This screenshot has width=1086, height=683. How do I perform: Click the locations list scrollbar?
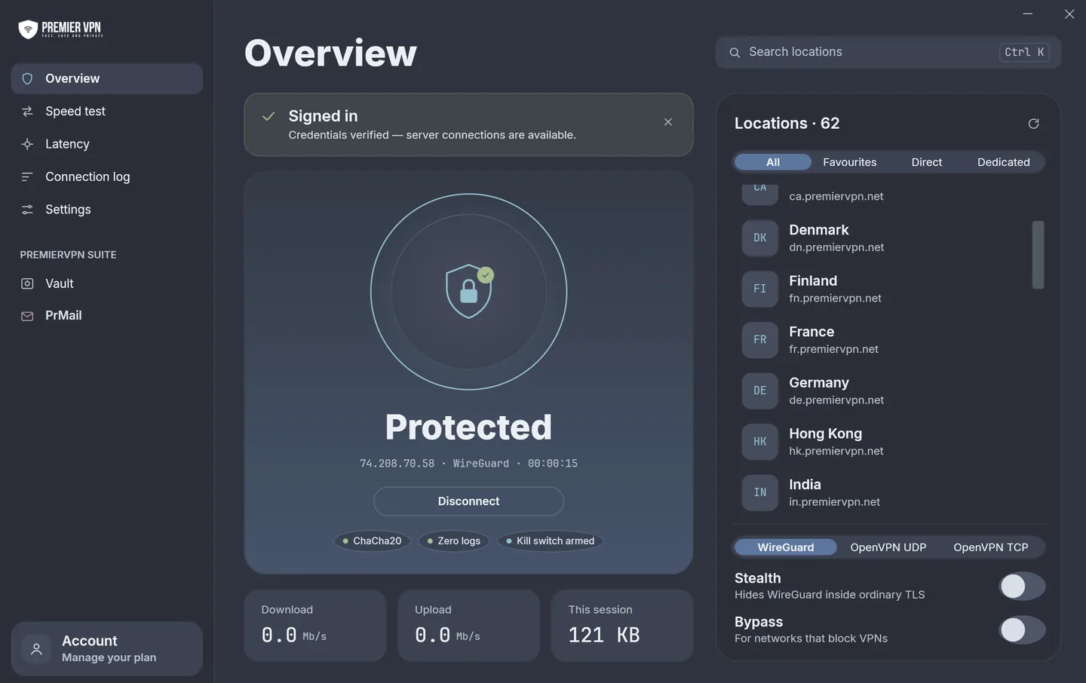[1038, 255]
